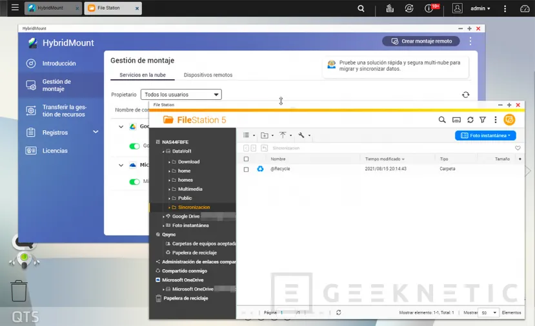Screen dimensions: 535x326
Task: Open event notifications icon with 10+ badge
Action: pyautogui.click(x=430, y=8)
